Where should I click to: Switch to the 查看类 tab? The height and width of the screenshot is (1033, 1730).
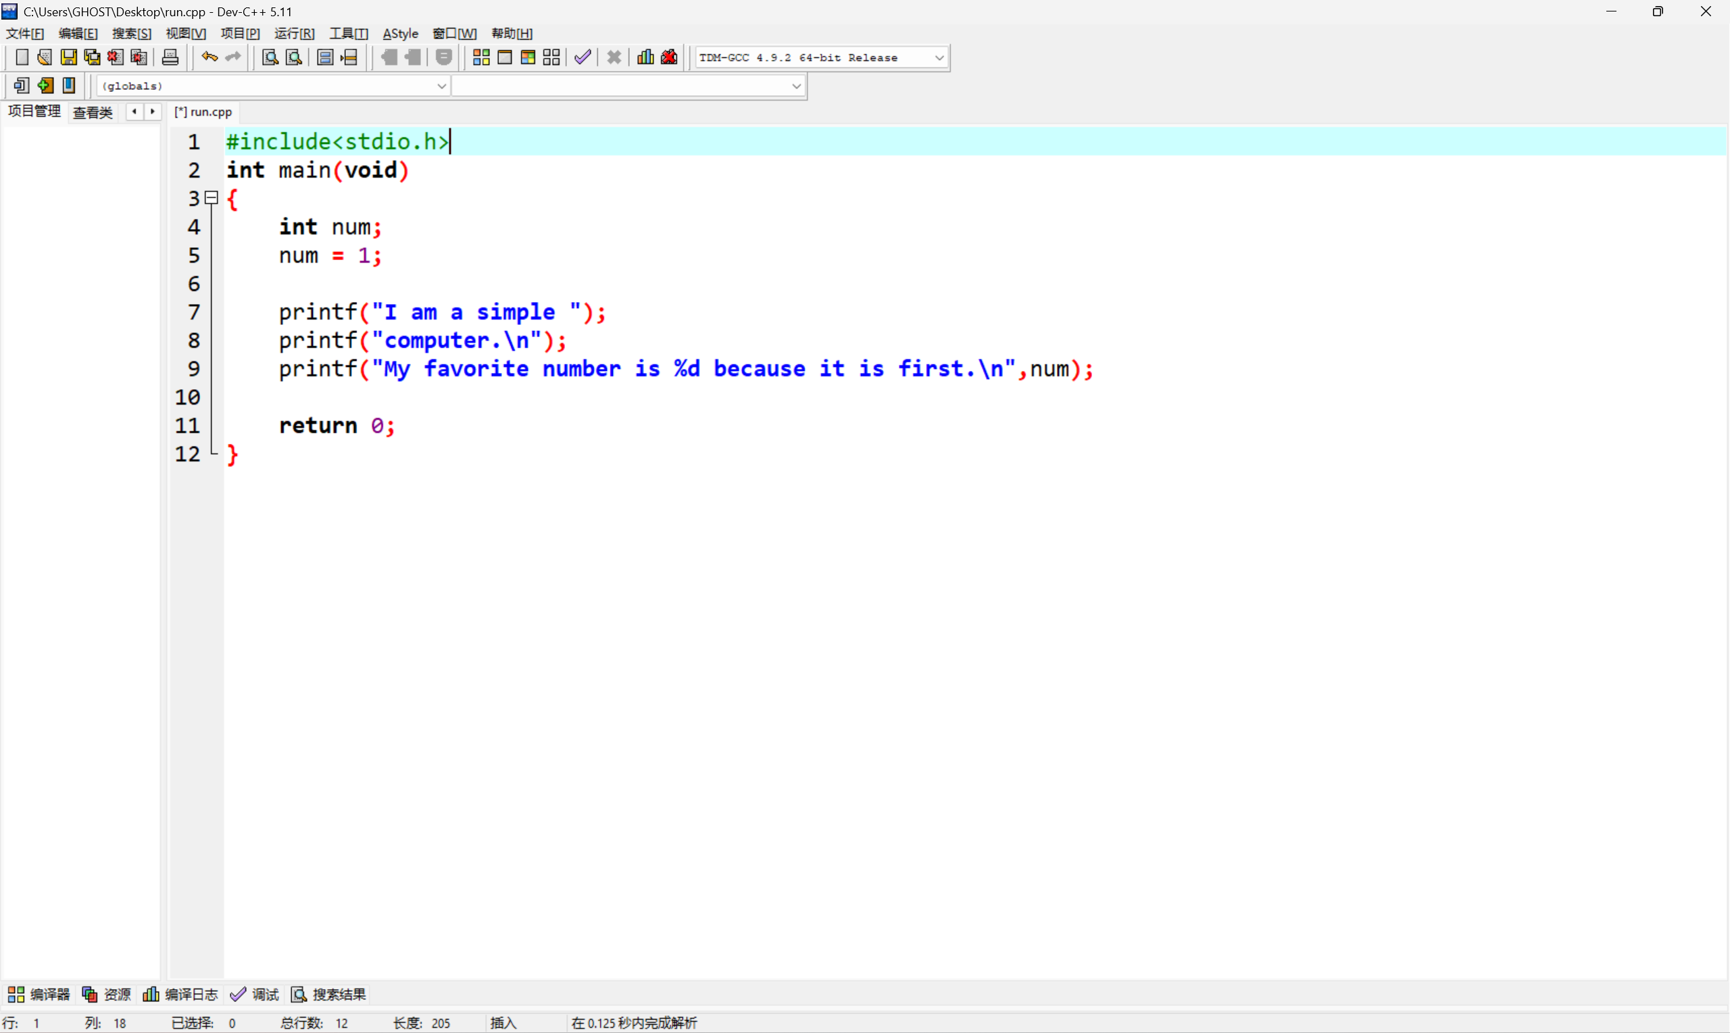click(x=93, y=112)
